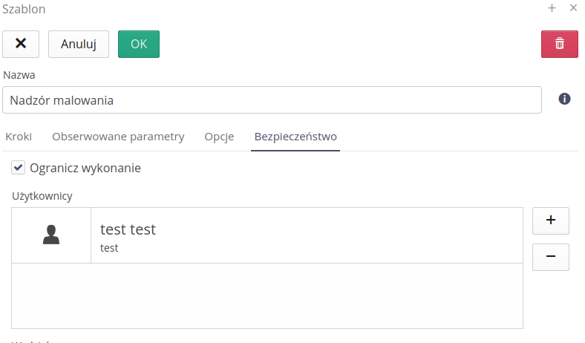
Task: Confirm with the green OK button
Action: (139, 44)
